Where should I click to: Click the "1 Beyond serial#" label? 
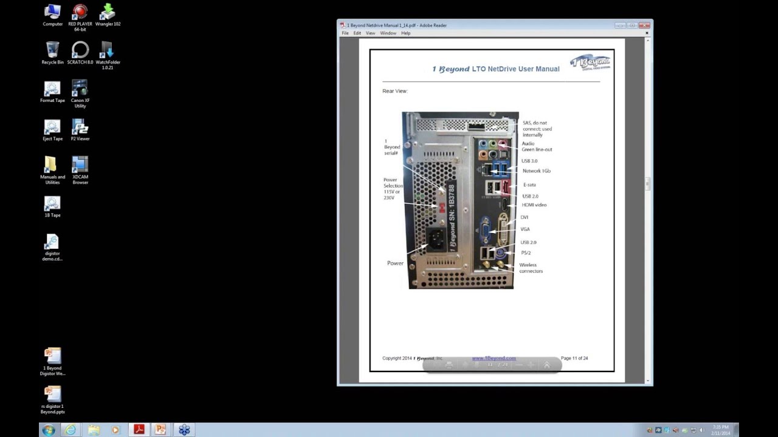tap(392, 147)
